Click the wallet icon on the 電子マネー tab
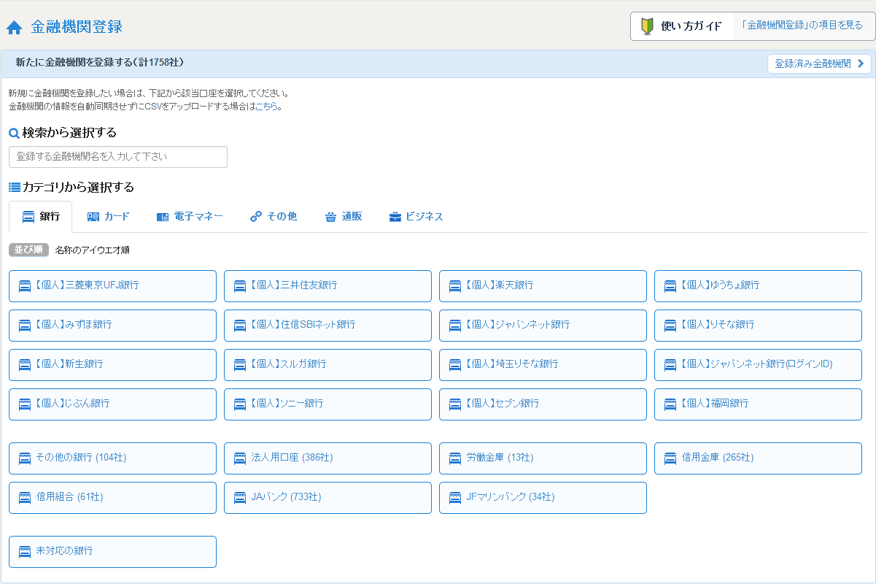876x584 pixels. click(163, 217)
